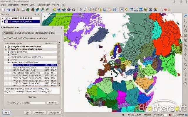Expand the unhighlighted vmap0: bnd_polbnd layer

coord(3,18)
